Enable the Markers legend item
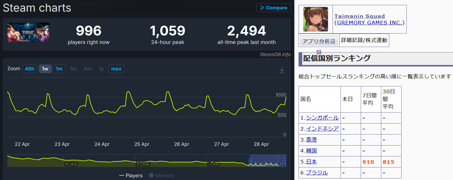Image resolution: width=453 pixels, height=180 pixels. [162, 175]
